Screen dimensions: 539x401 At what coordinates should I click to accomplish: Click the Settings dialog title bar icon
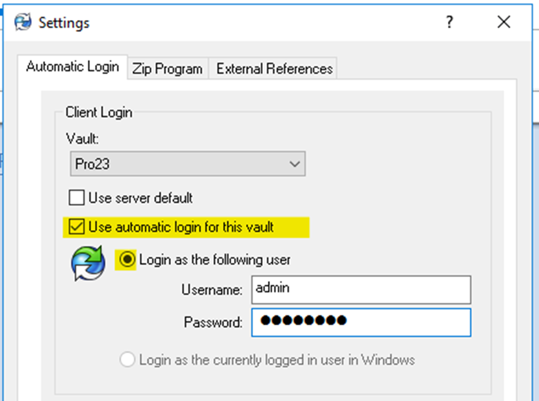(x=23, y=22)
